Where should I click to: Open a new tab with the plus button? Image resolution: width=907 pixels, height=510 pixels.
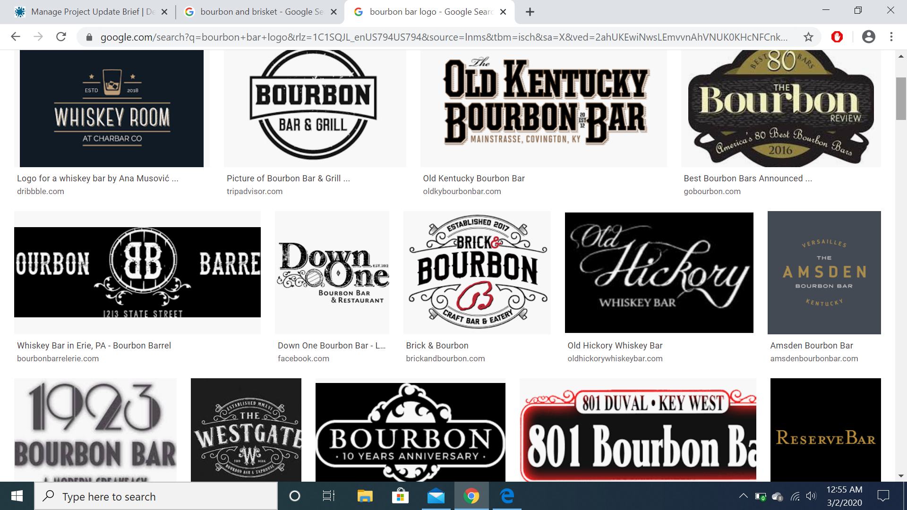(x=530, y=12)
